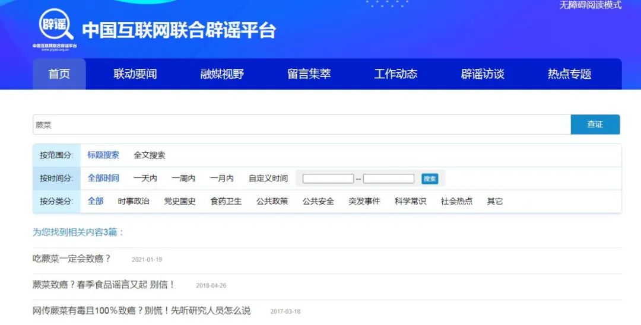
Task: Go to 联动要闻 section
Action: pyautogui.click(x=135, y=74)
